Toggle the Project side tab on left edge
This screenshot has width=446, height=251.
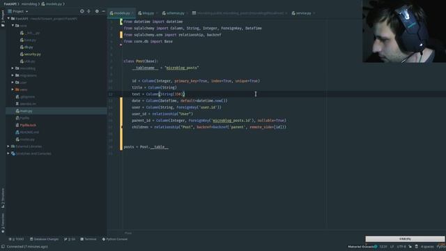tap(3, 19)
